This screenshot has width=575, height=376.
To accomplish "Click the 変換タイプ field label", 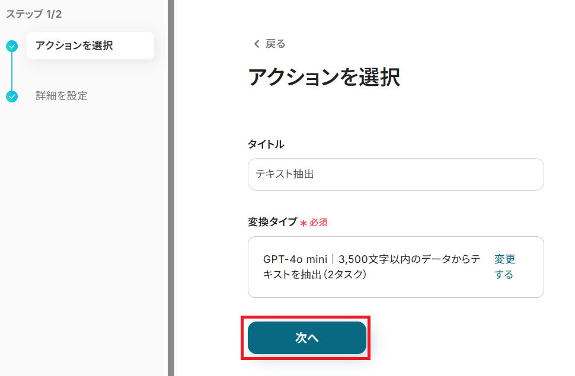I will [x=272, y=222].
